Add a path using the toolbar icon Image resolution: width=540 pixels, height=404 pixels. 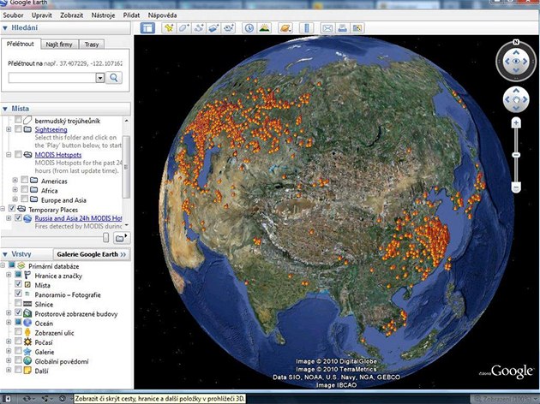pyautogui.click(x=199, y=28)
